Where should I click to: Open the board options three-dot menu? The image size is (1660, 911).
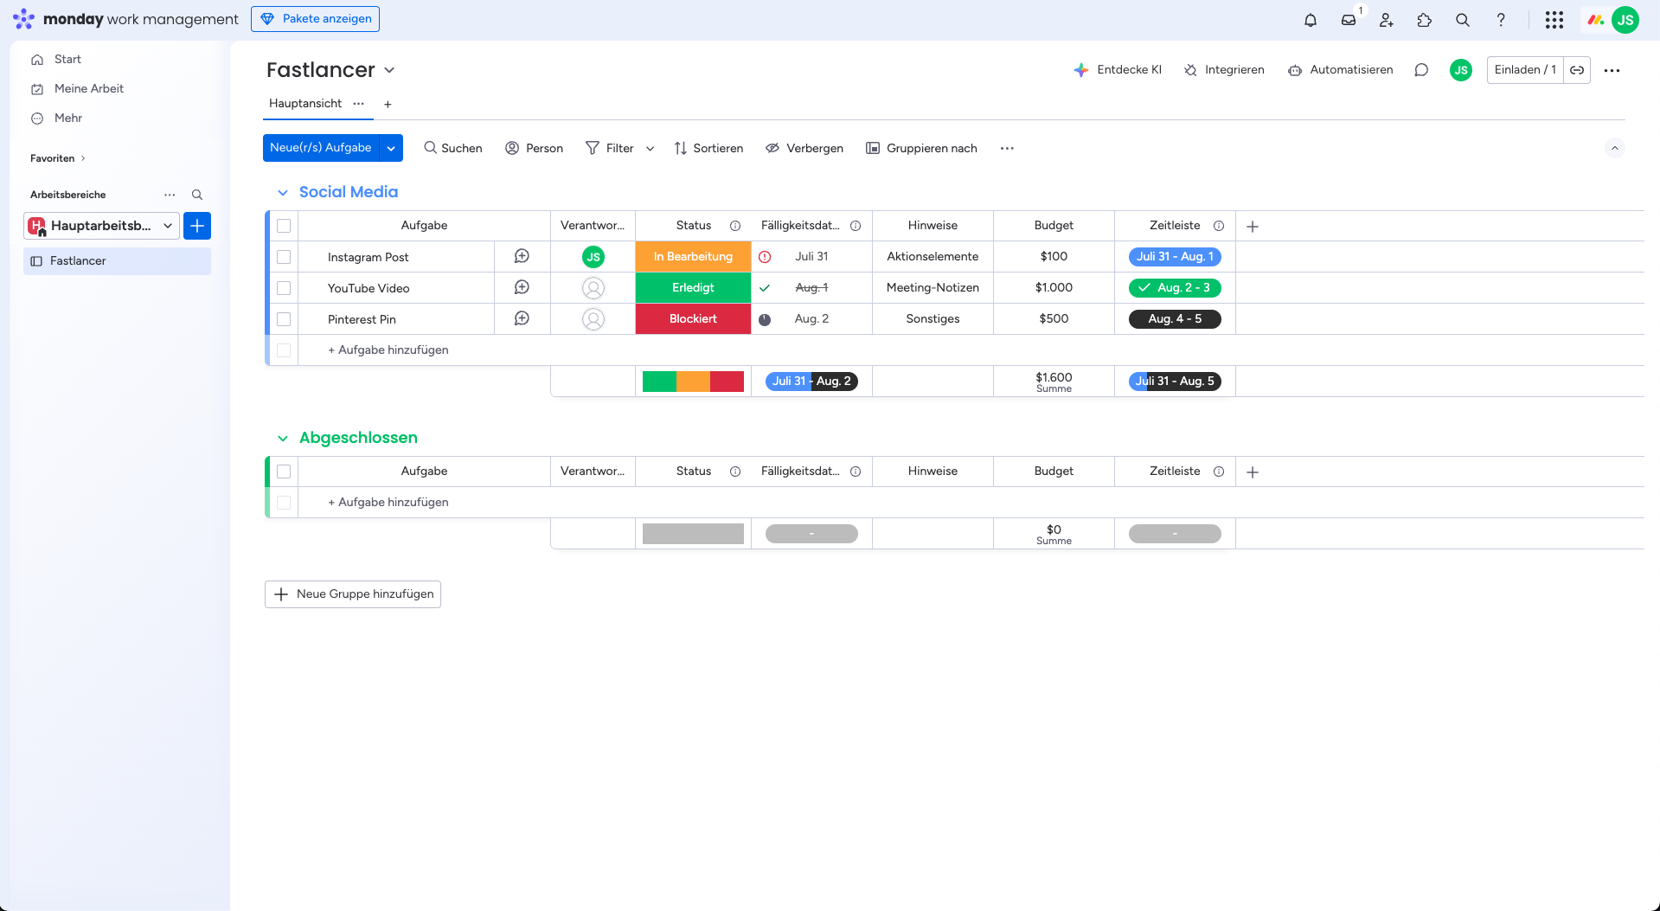pyautogui.click(x=1612, y=70)
